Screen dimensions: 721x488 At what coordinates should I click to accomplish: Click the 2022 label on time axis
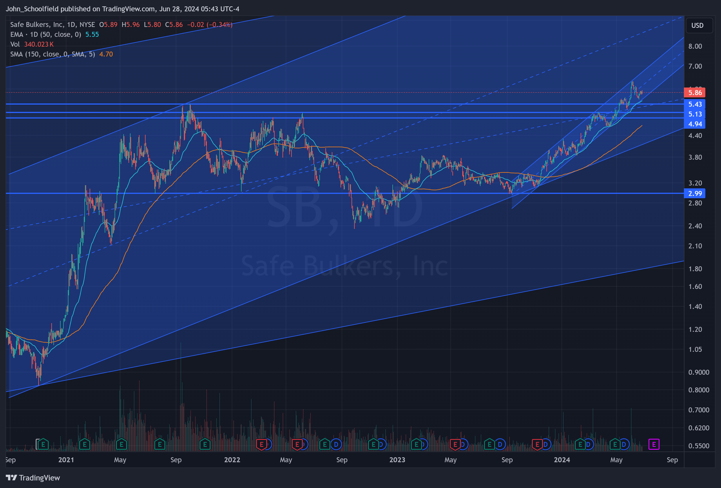pos(232,460)
